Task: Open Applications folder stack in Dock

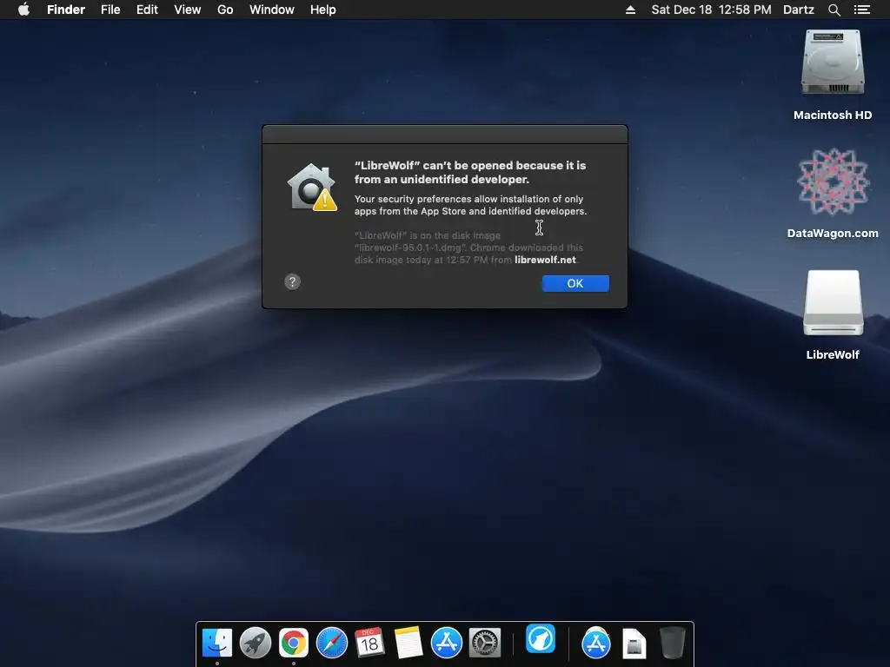Action: [596, 644]
